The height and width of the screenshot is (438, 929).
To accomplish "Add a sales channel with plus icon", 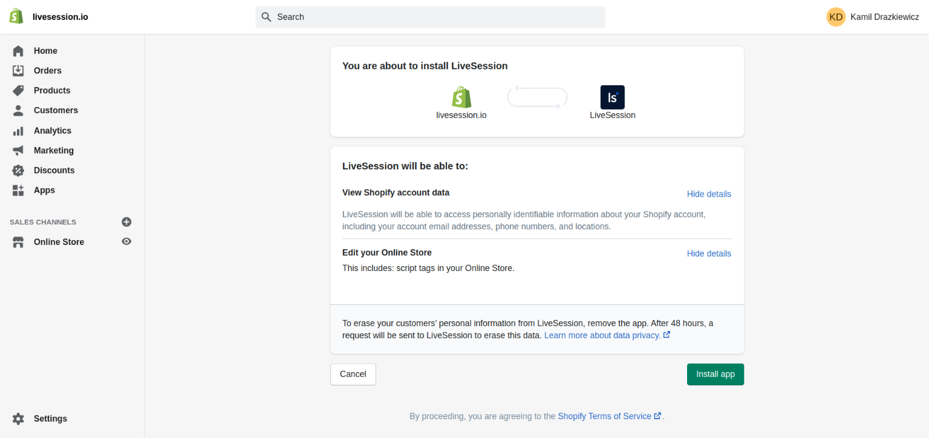I will [x=126, y=222].
